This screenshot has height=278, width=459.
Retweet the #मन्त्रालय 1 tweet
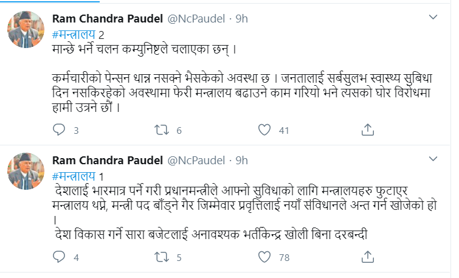[161, 258]
